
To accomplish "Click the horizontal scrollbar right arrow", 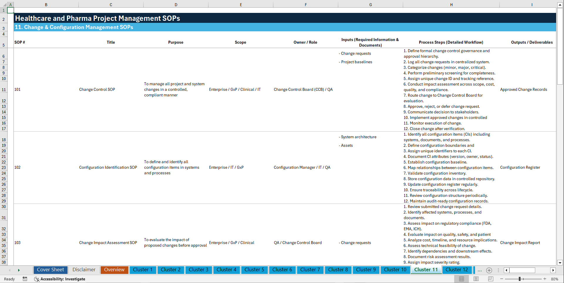I will [x=553, y=270].
